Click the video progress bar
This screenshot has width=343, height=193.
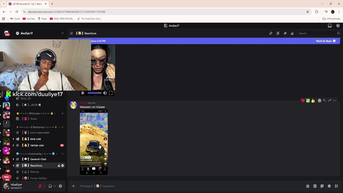[x=95, y=93]
